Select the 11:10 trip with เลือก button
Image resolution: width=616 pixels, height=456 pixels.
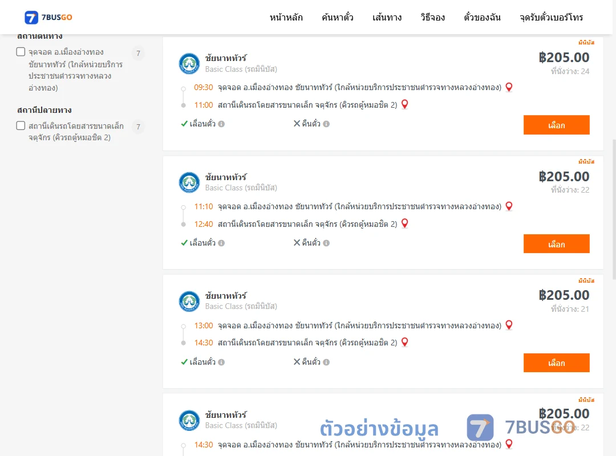click(556, 244)
